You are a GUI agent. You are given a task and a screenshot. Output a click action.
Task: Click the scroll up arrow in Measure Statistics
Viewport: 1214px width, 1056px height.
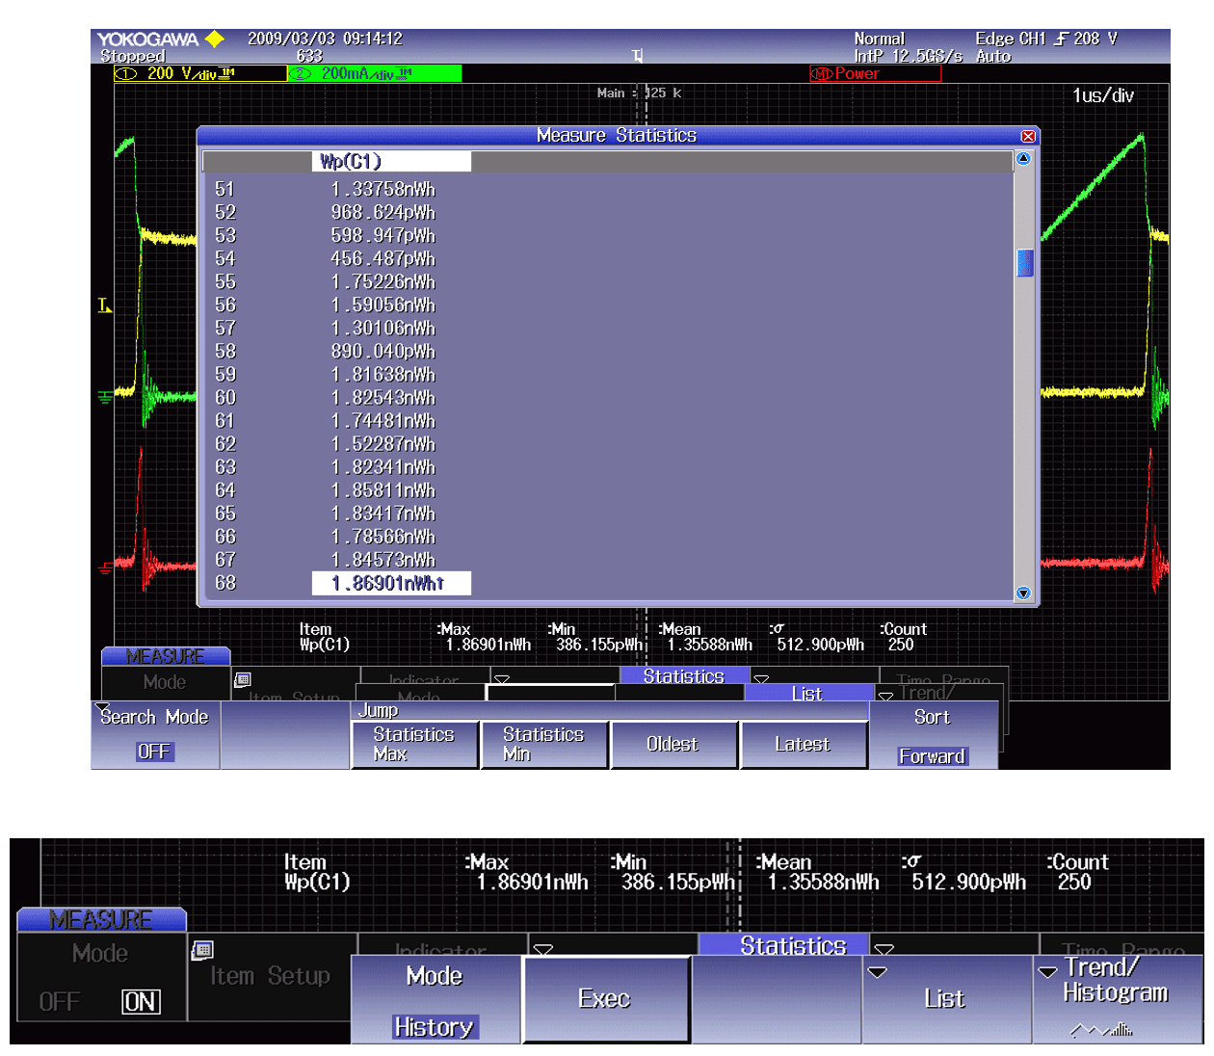point(1023,159)
